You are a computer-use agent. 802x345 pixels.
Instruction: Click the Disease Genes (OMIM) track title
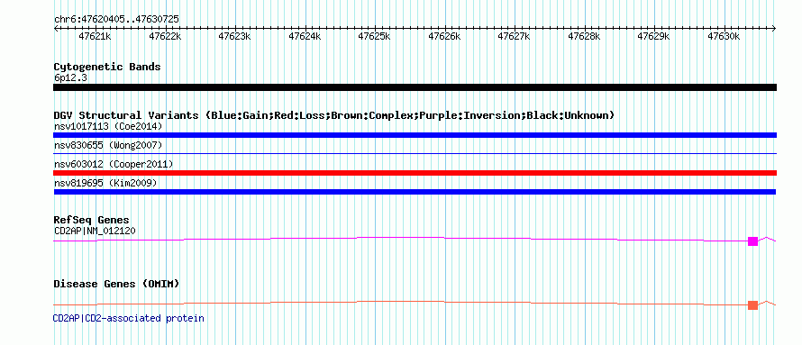[116, 284]
